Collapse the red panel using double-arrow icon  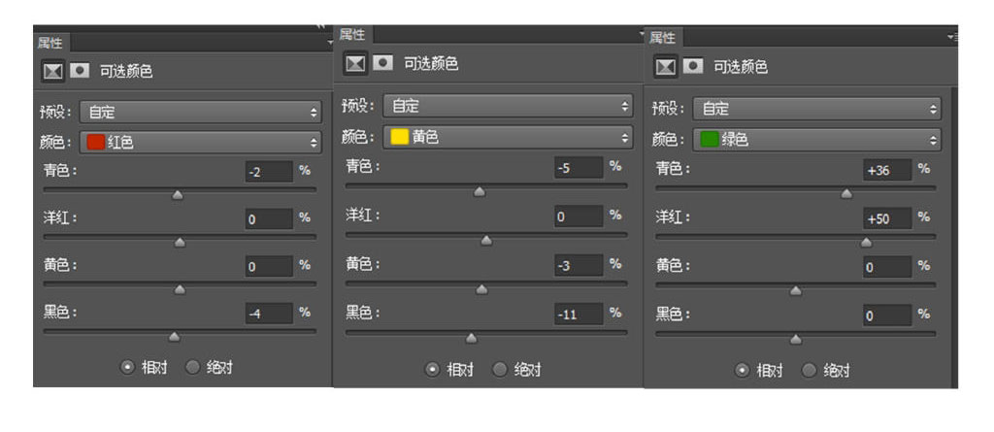(x=321, y=27)
